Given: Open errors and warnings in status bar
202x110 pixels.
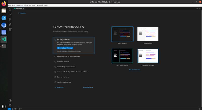Looking at the screenshot, I should (15, 109).
